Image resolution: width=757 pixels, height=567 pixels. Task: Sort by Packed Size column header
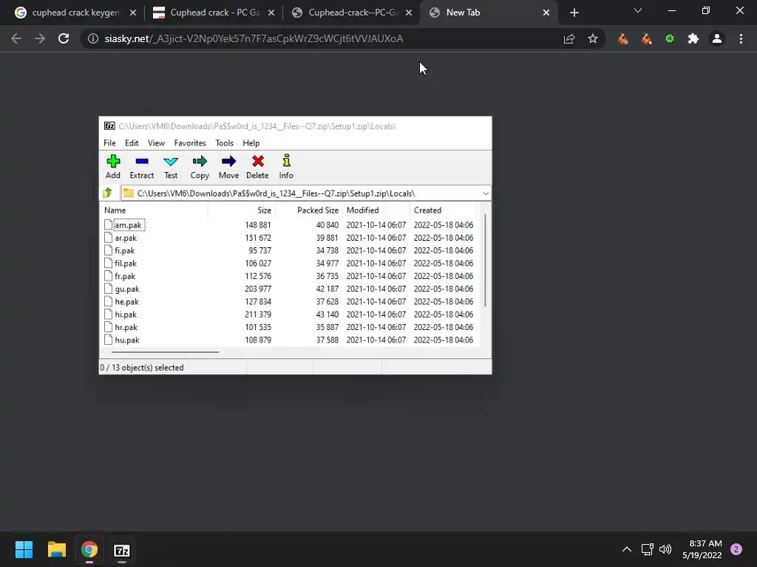click(x=309, y=210)
